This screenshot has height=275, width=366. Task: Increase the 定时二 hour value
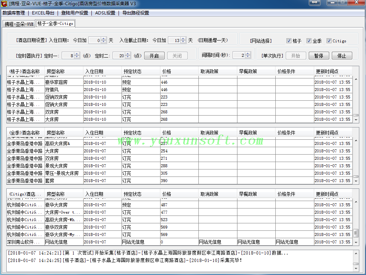[x=128, y=54]
